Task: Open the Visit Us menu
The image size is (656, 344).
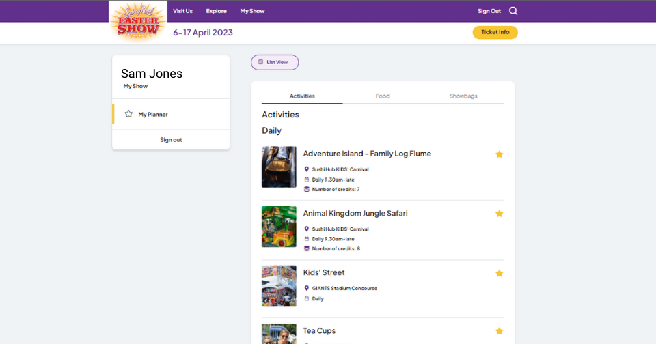Action: click(x=183, y=11)
